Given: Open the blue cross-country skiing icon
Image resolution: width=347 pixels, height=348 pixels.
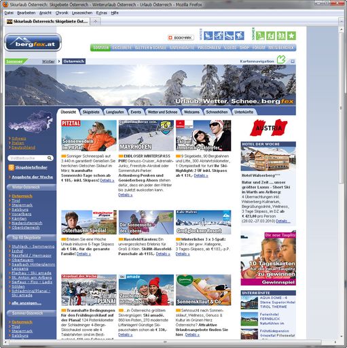Looking at the screenshot, I should pyautogui.click(x=219, y=35).
